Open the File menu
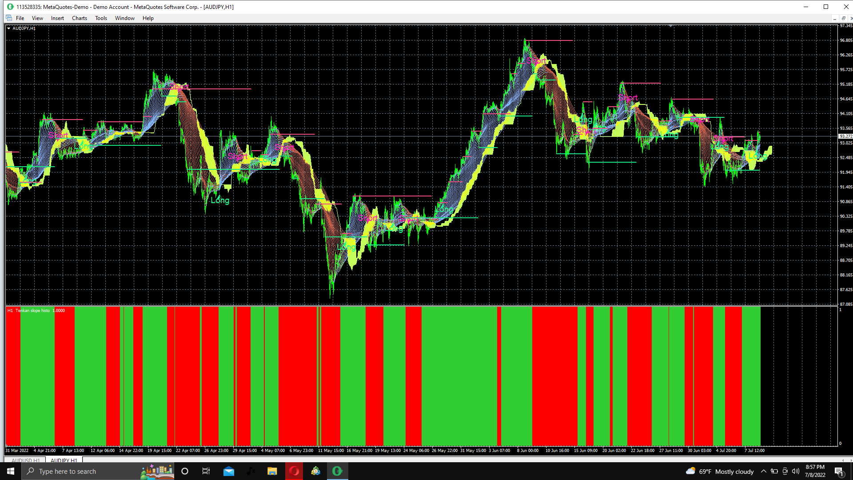Screen dimensions: 853x480 20,18
